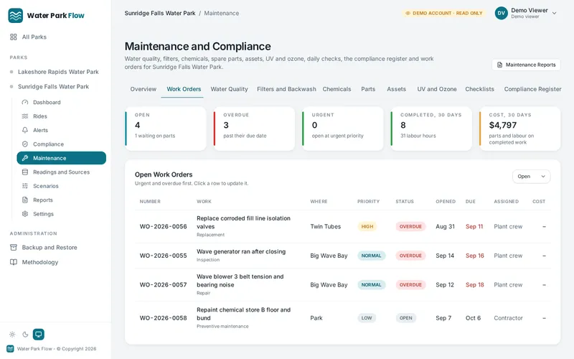Click the eye icon in demo account badge

click(408, 13)
